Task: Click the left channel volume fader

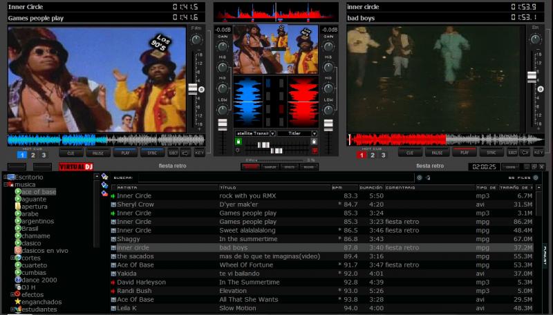Action: [223, 125]
